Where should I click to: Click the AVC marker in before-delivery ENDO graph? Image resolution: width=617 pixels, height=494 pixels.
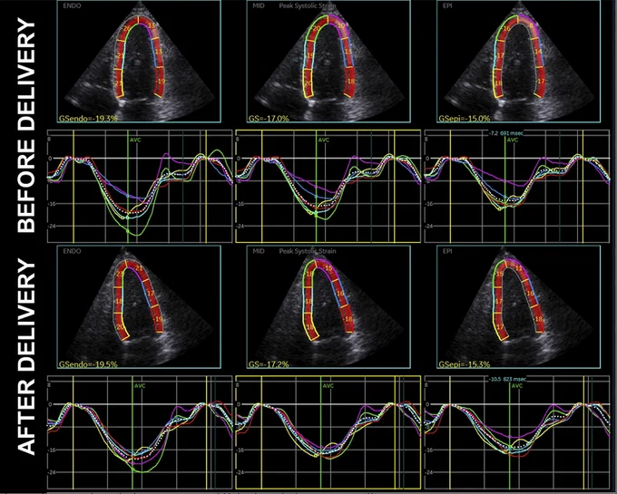(135, 140)
